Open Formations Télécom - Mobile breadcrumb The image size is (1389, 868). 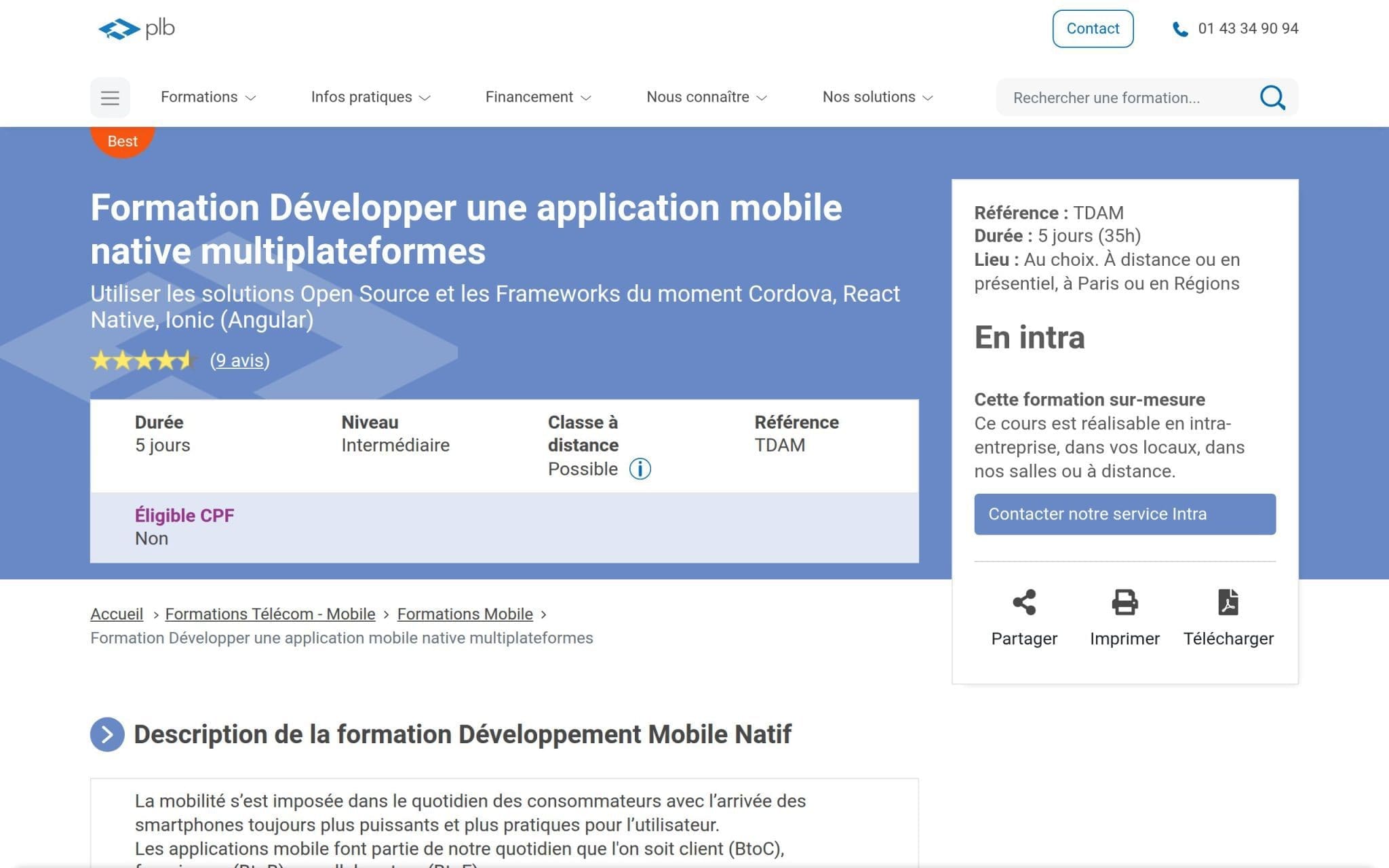point(270,614)
